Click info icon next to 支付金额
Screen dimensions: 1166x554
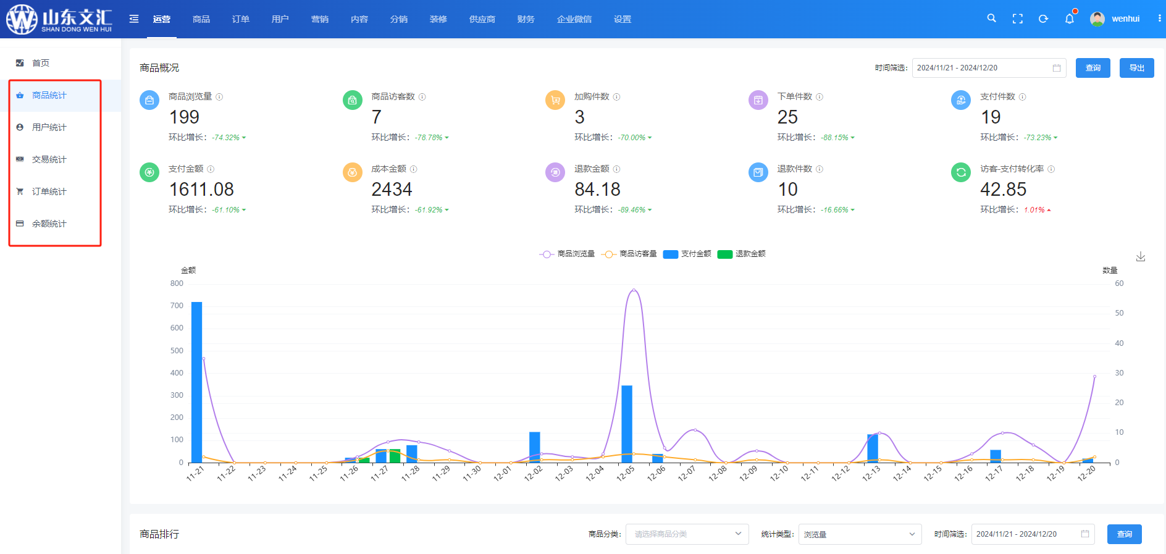click(x=211, y=169)
